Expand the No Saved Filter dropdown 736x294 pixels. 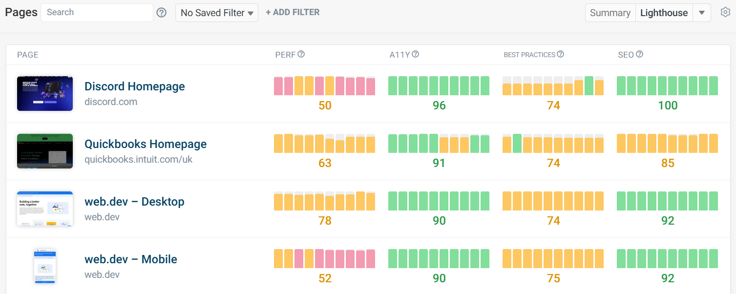coord(217,13)
